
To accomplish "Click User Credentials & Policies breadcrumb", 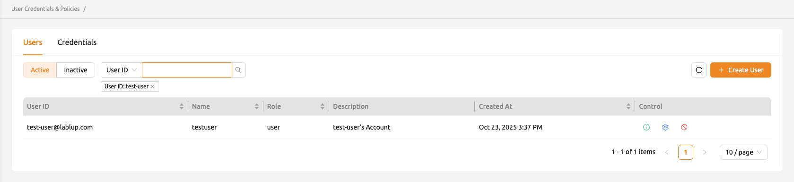I will click(x=45, y=9).
